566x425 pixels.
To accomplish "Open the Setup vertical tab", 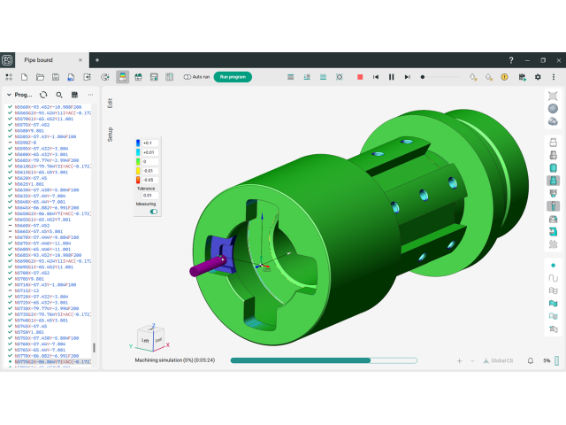I will tap(110, 133).
